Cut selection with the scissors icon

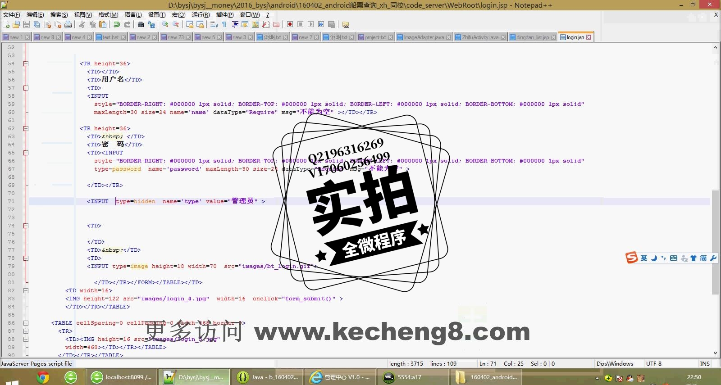82,24
